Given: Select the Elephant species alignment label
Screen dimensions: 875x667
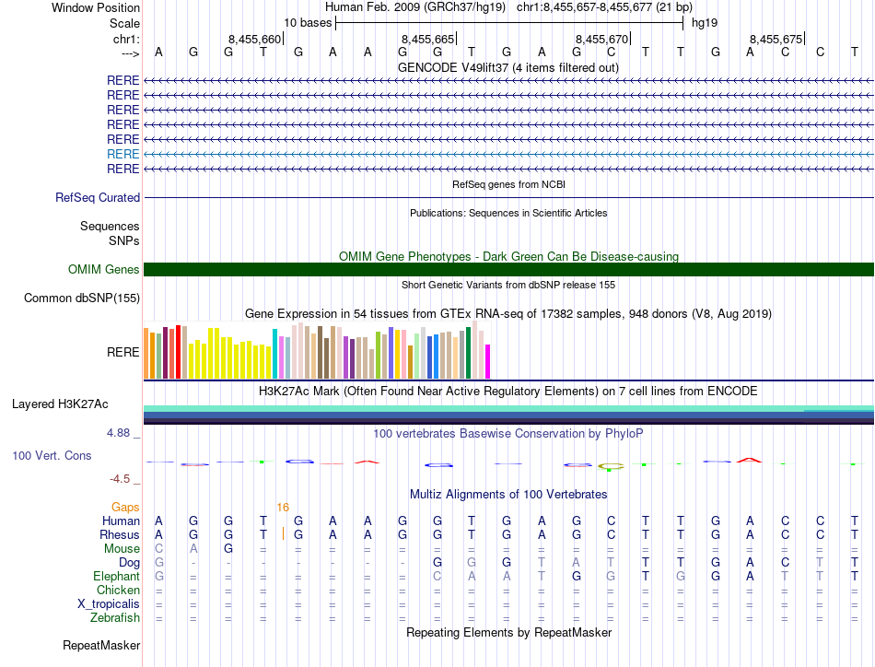Looking at the screenshot, I should coord(117,576).
